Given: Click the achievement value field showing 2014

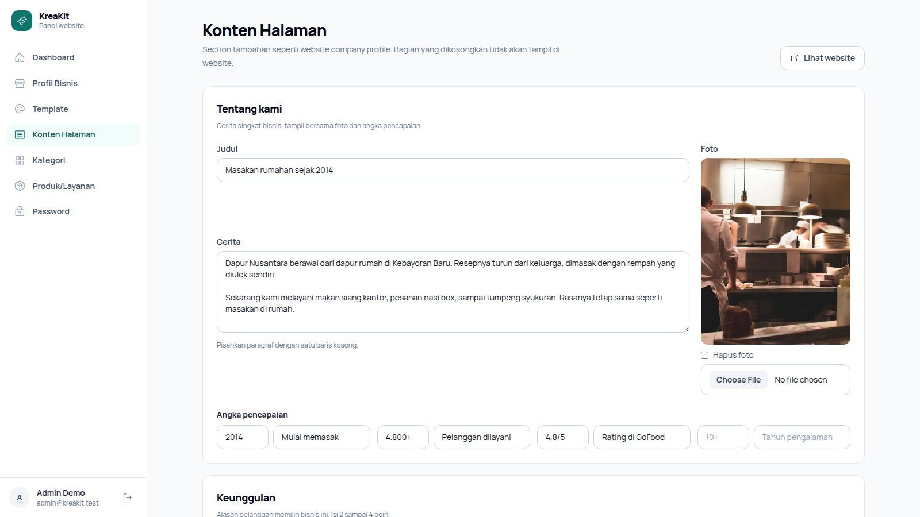Looking at the screenshot, I should click(242, 437).
